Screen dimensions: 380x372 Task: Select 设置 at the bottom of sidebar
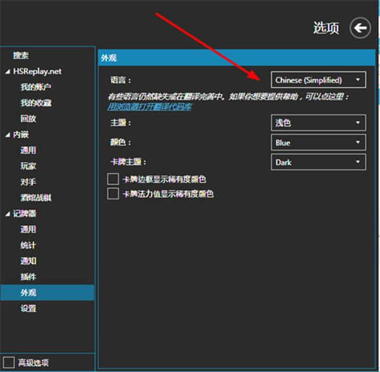(28, 309)
